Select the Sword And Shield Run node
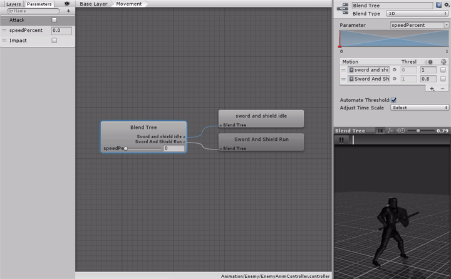The width and height of the screenshot is (451, 279). click(261, 139)
